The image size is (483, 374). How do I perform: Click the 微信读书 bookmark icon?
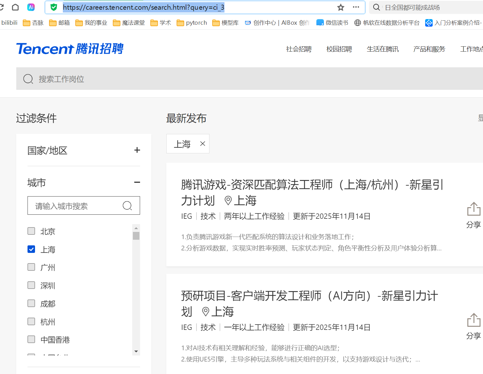tap(320, 22)
